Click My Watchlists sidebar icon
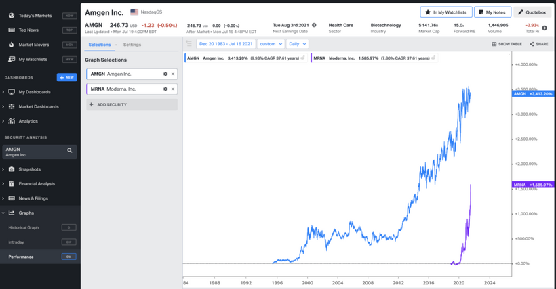This screenshot has height=289, width=556. point(12,59)
